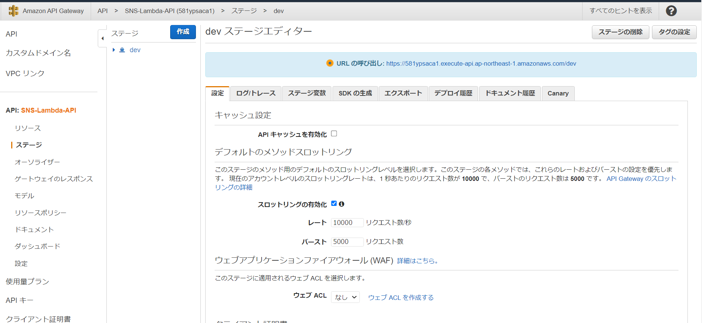Collapse the stages panel with arrow handle
The width and height of the screenshot is (702, 323).
(102, 38)
